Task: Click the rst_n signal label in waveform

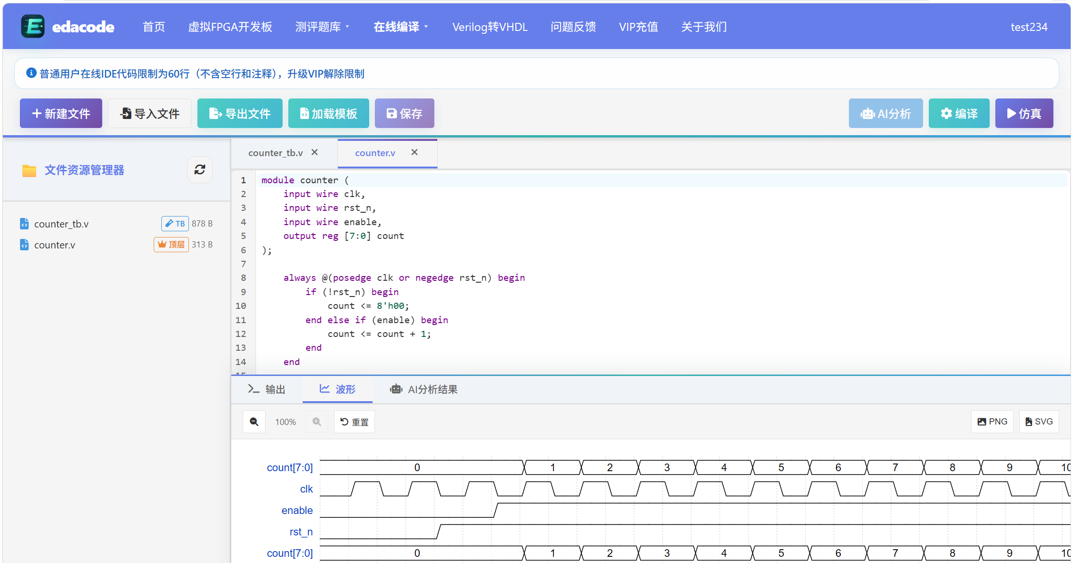Action: tap(301, 532)
